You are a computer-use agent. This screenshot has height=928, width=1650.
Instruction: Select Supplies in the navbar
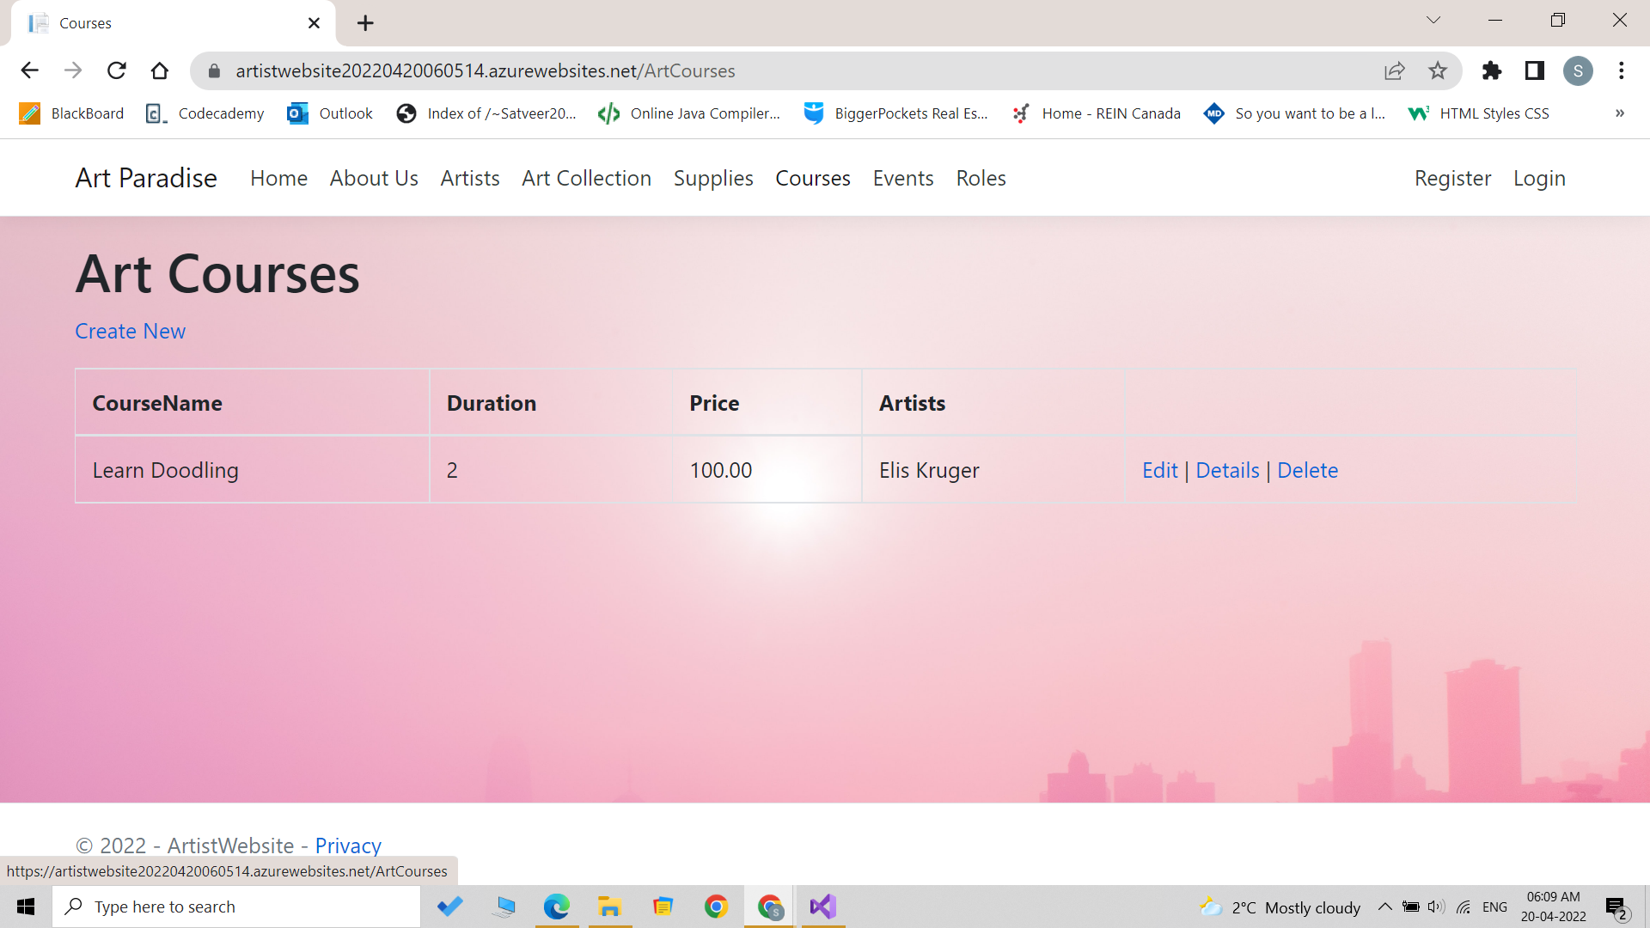pos(713,178)
